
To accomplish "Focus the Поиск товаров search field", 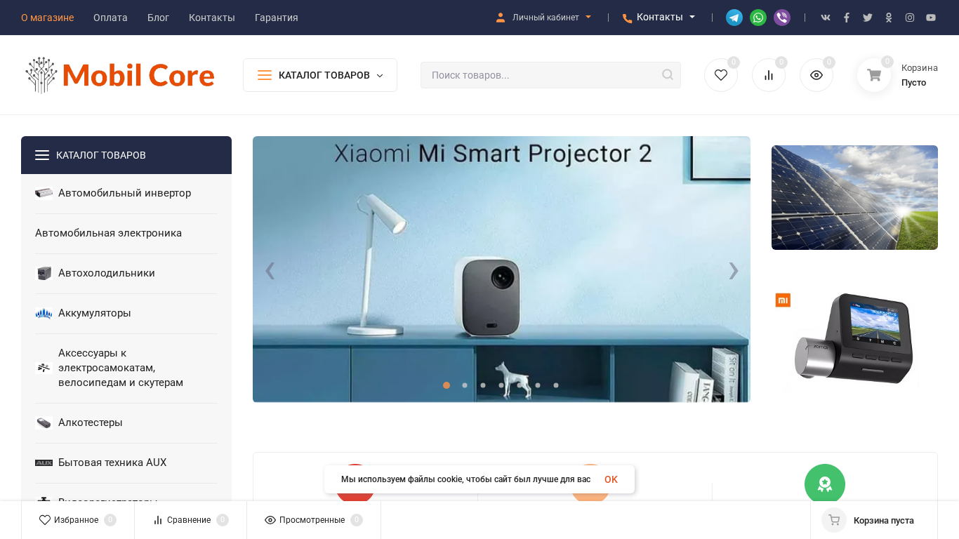I will (550, 75).
